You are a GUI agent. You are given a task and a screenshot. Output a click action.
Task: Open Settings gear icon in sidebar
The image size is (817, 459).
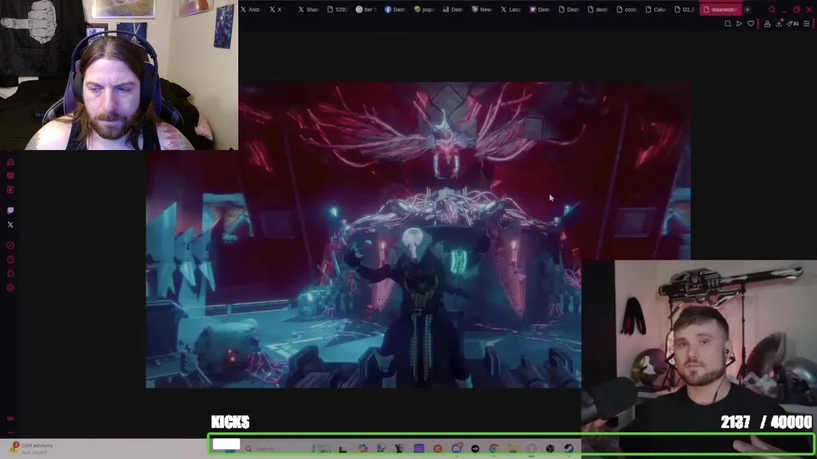pos(10,288)
